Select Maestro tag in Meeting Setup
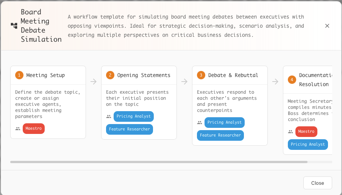 [34, 129]
